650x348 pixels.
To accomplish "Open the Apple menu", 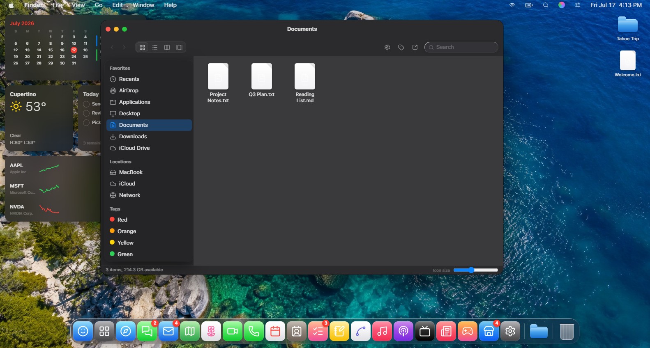I will pyautogui.click(x=11, y=5).
